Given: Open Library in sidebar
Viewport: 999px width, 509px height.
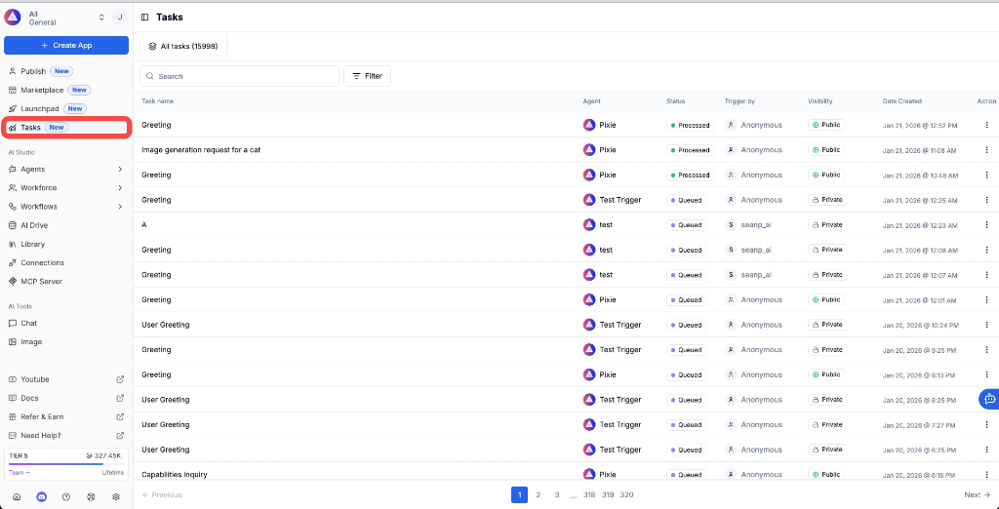Looking at the screenshot, I should (x=66, y=244).
